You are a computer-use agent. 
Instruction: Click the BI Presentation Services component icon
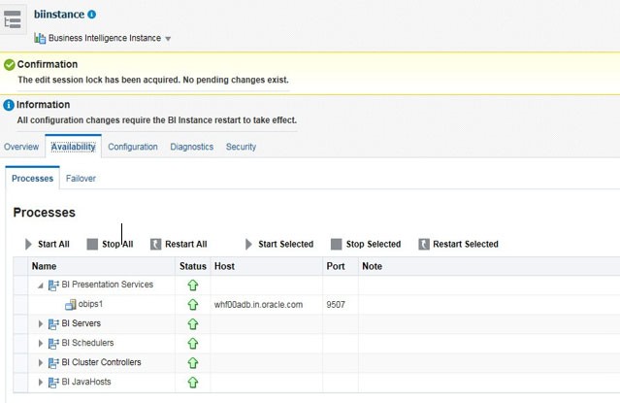pyautogui.click(x=53, y=285)
